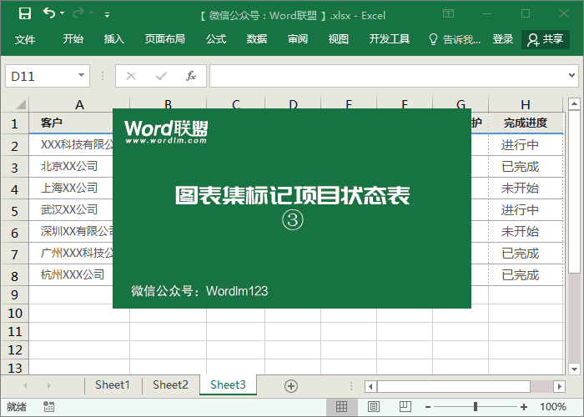This screenshot has height=417, width=584.
Task: Switch to Sheet2 tab
Action: point(170,384)
